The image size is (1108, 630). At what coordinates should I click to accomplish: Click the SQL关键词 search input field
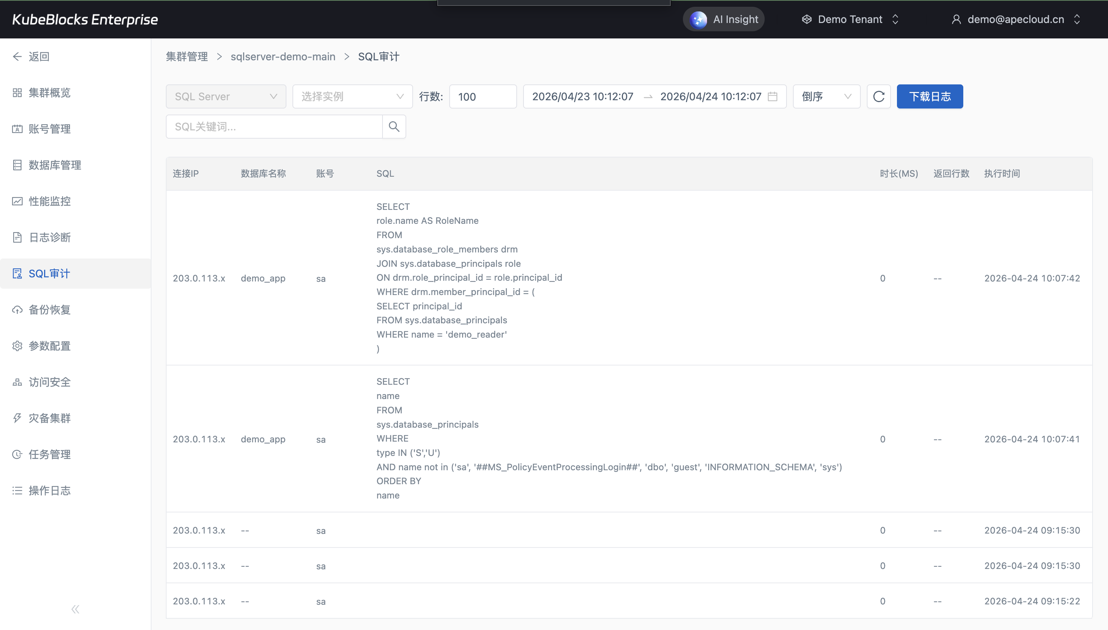pyautogui.click(x=274, y=126)
